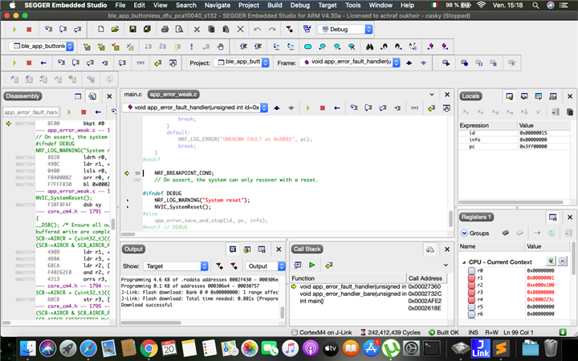Open the Output selector dropdown
This screenshot has width=578, height=361.
(265, 266)
